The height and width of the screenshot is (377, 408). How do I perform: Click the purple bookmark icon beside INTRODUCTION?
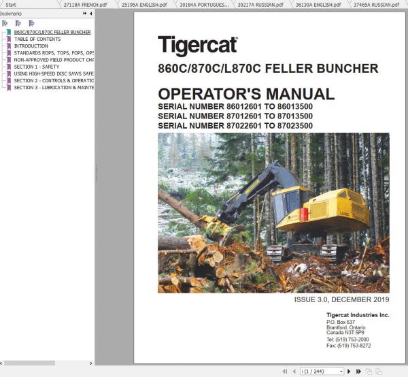pyautogui.click(x=9, y=46)
